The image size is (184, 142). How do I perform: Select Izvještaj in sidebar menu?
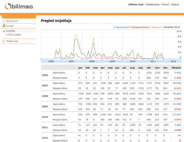click(10, 31)
